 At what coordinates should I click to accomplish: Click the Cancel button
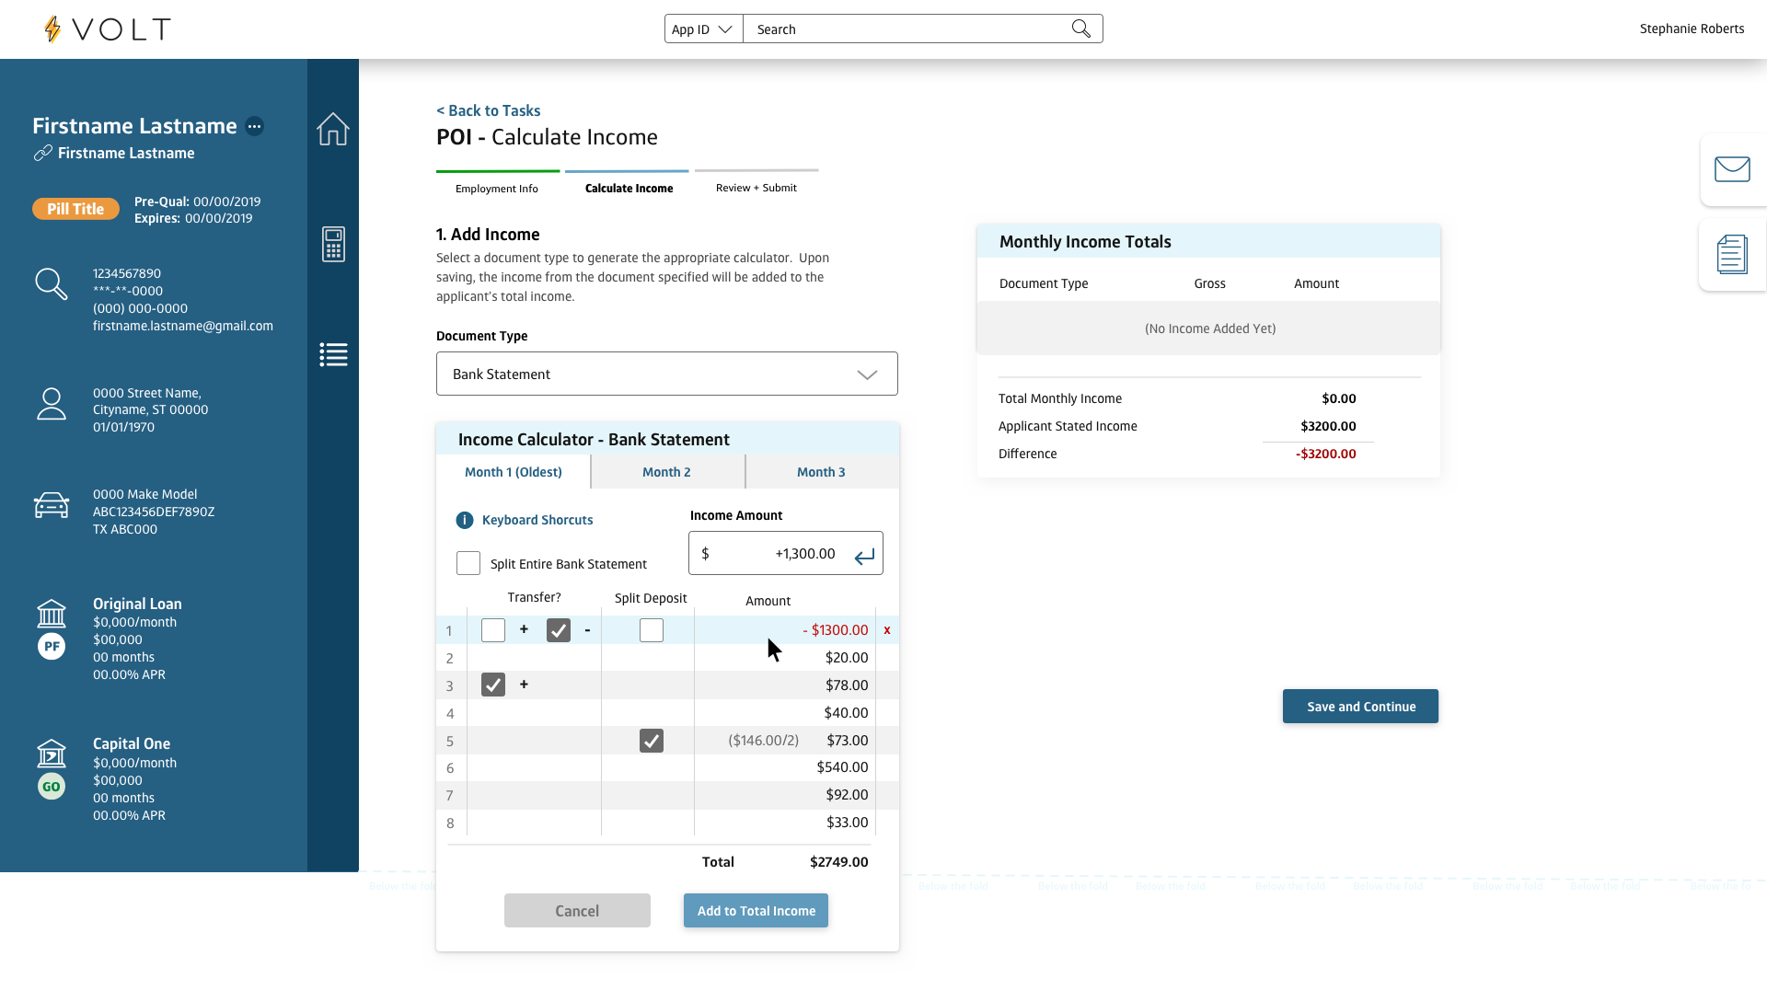click(577, 911)
